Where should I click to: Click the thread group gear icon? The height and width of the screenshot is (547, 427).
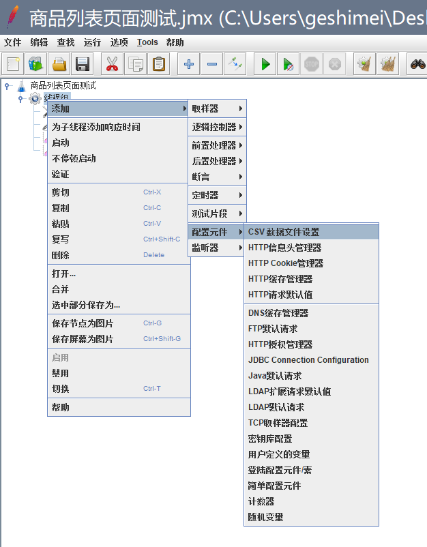point(35,99)
